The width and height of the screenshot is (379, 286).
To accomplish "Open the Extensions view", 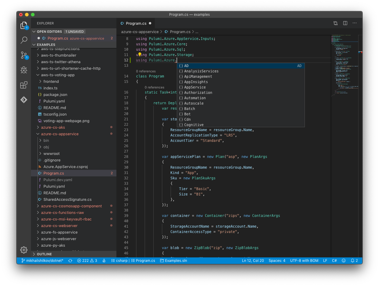I will coord(24,85).
